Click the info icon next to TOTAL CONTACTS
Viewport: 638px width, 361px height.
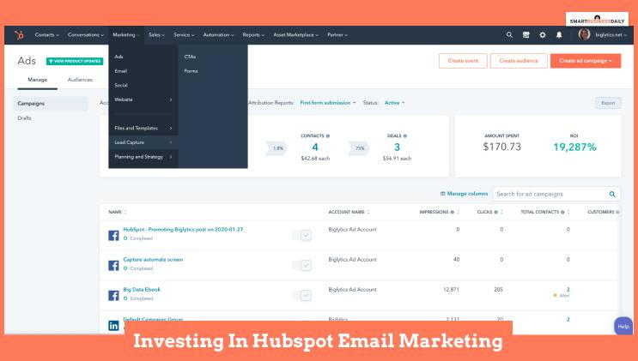pos(562,212)
